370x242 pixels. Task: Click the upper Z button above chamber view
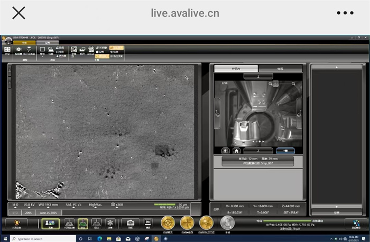[258, 76]
